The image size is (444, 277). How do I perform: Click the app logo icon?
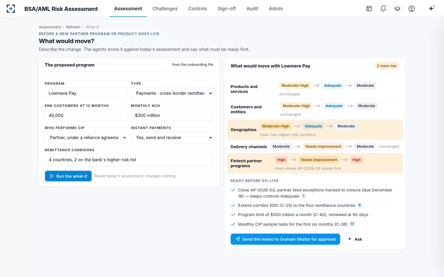[11, 9]
